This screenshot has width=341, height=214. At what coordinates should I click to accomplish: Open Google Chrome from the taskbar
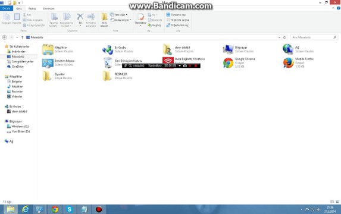point(55,209)
